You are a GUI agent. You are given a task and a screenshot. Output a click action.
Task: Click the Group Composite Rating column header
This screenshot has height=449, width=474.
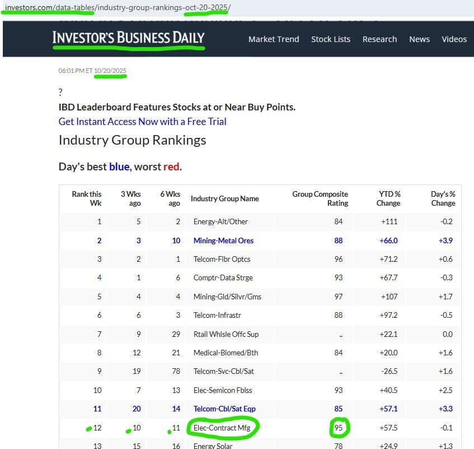click(320, 198)
